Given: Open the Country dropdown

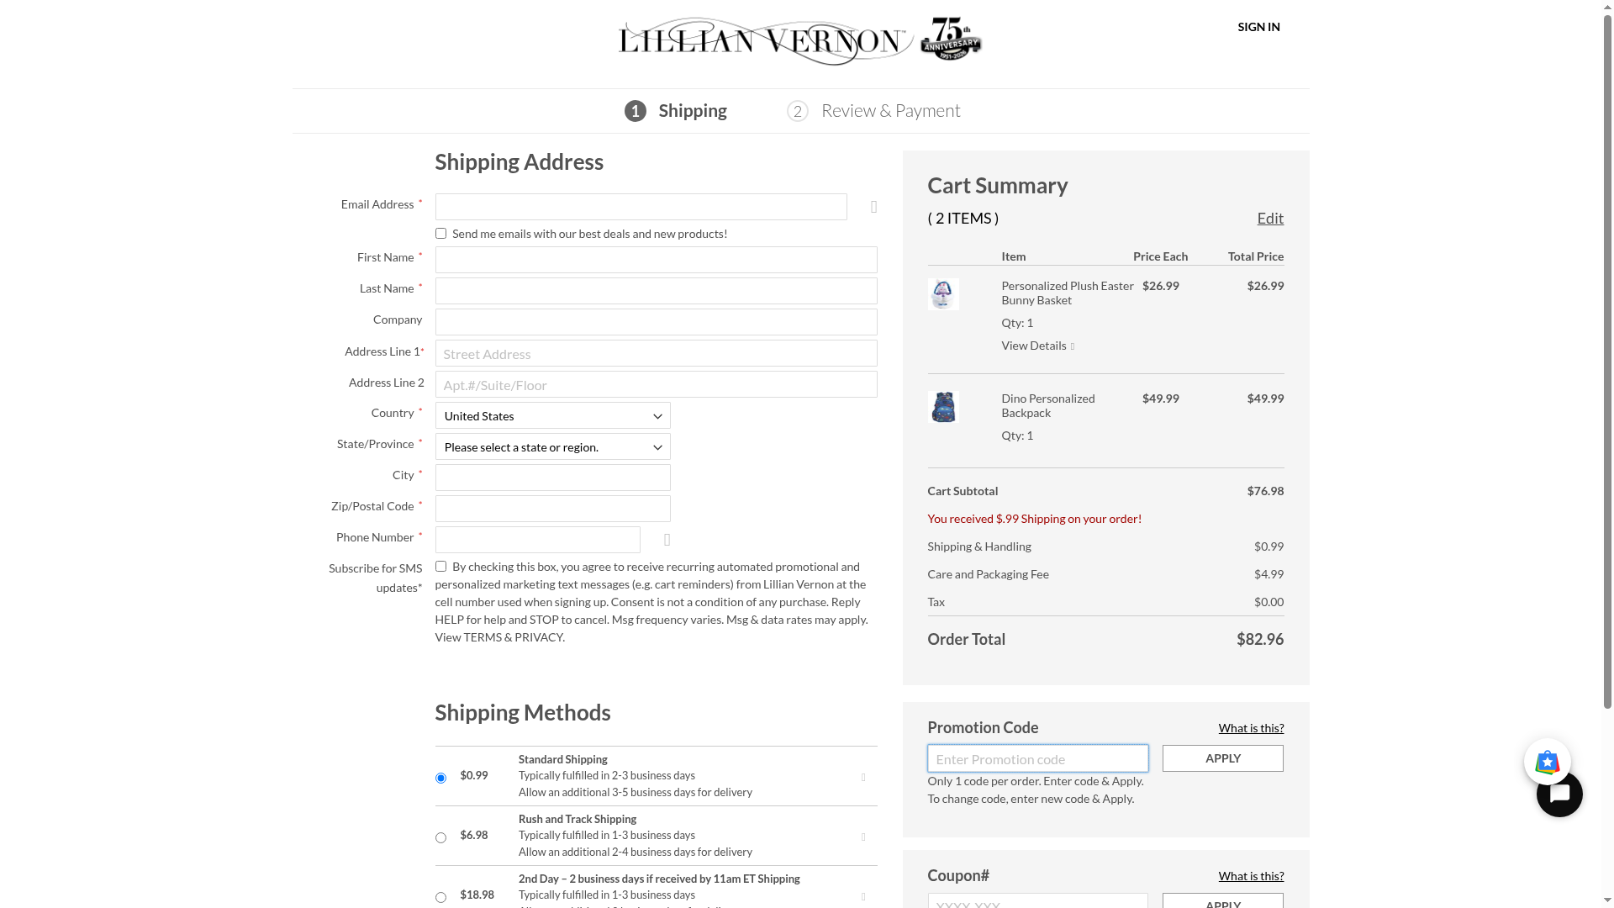Looking at the screenshot, I should point(552,416).
